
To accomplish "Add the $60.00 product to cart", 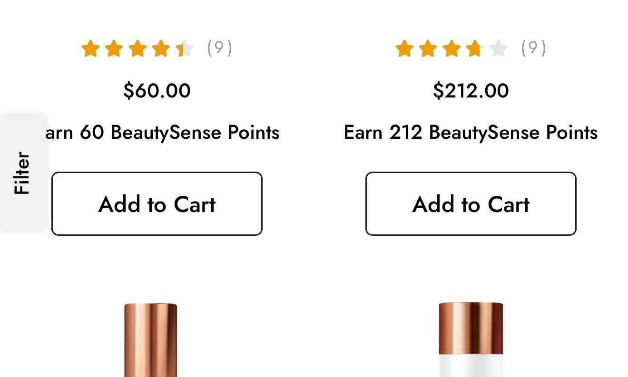I will [x=157, y=203].
